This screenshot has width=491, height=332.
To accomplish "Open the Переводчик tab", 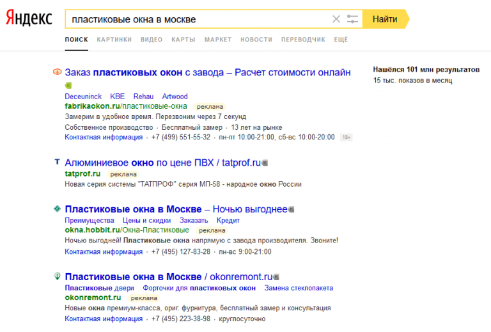I will click(303, 40).
